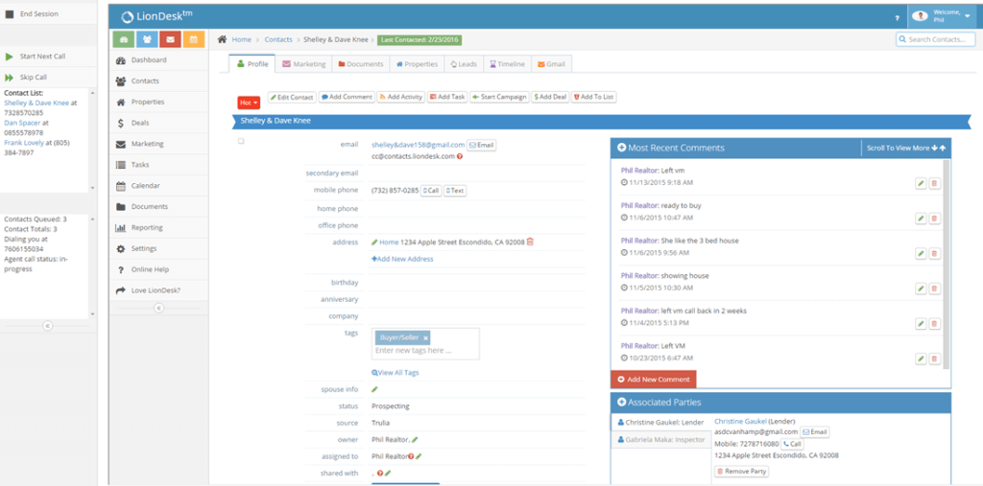Screen dimensions: 983x486
Task: Click the Add Task button
Action: coord(447,97)
